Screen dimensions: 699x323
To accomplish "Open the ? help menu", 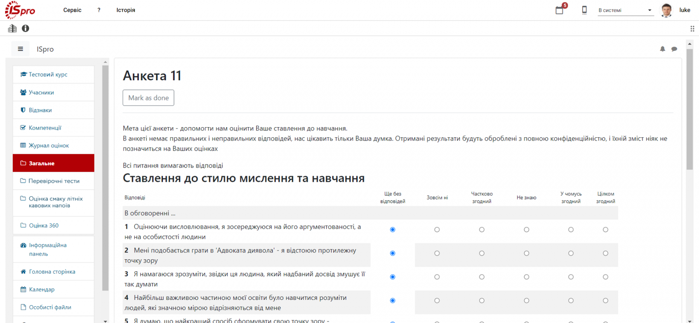I will 99,10.
